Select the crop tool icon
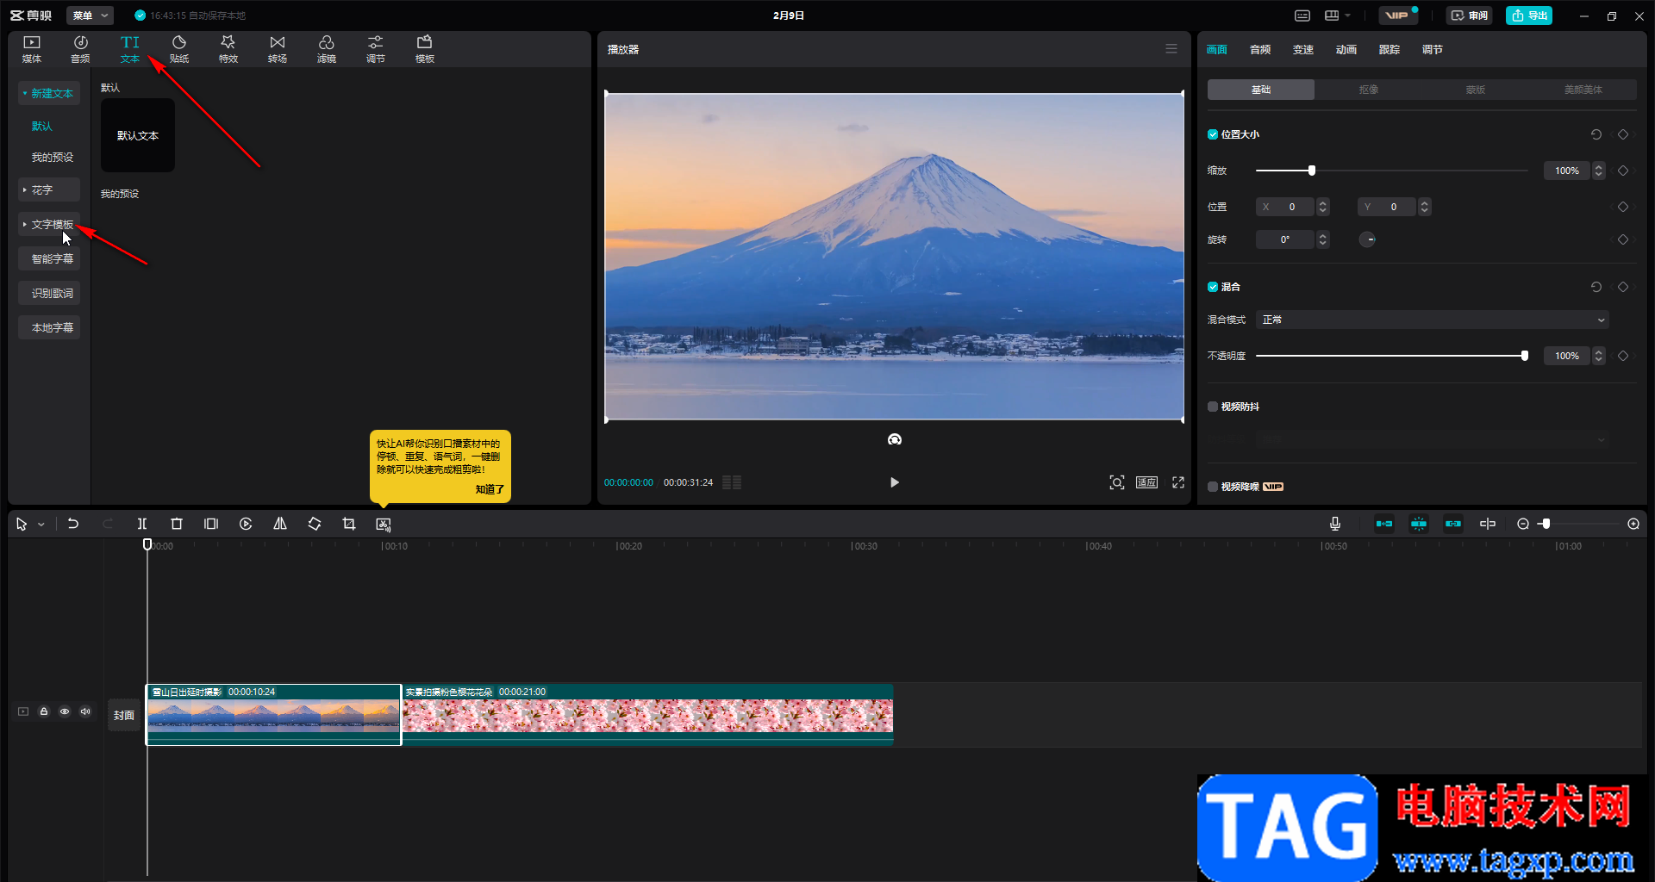Image resolution: width=1655 pixels, height=882 pixels. [349, 524]
